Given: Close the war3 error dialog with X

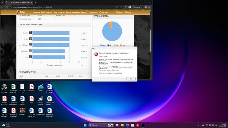Looking at the screenshot, I should click(135, 48).
